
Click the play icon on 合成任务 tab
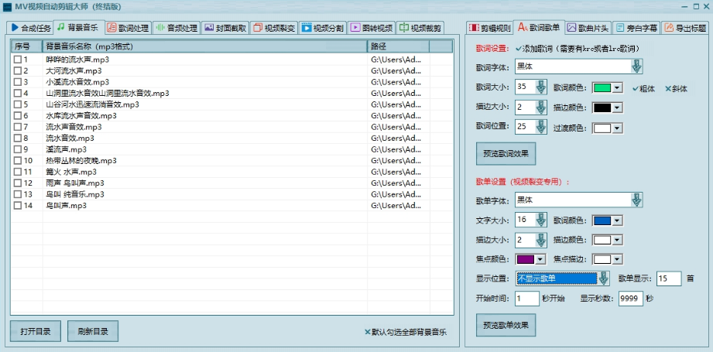(15, 28)
